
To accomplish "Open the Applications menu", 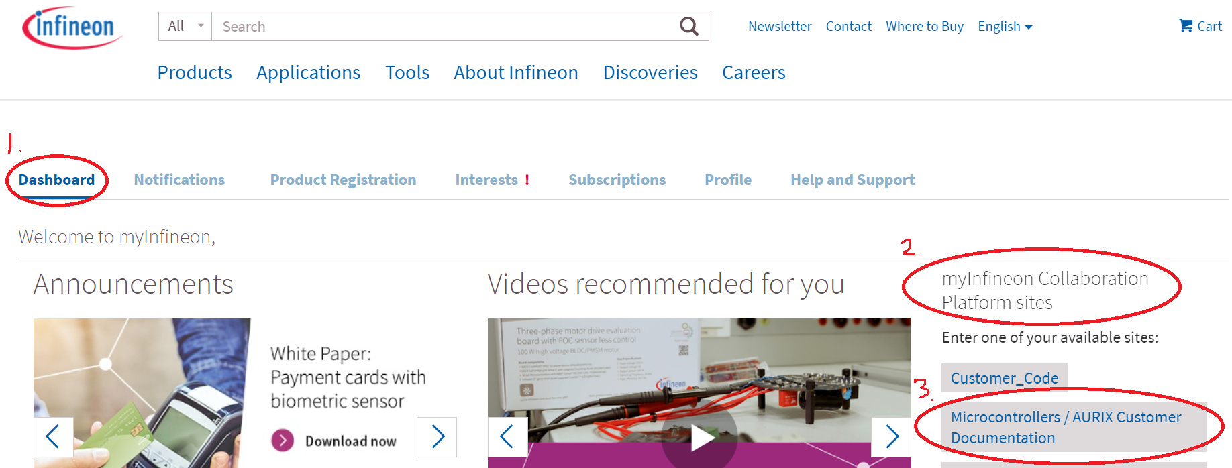I will [x=309, y=72].
